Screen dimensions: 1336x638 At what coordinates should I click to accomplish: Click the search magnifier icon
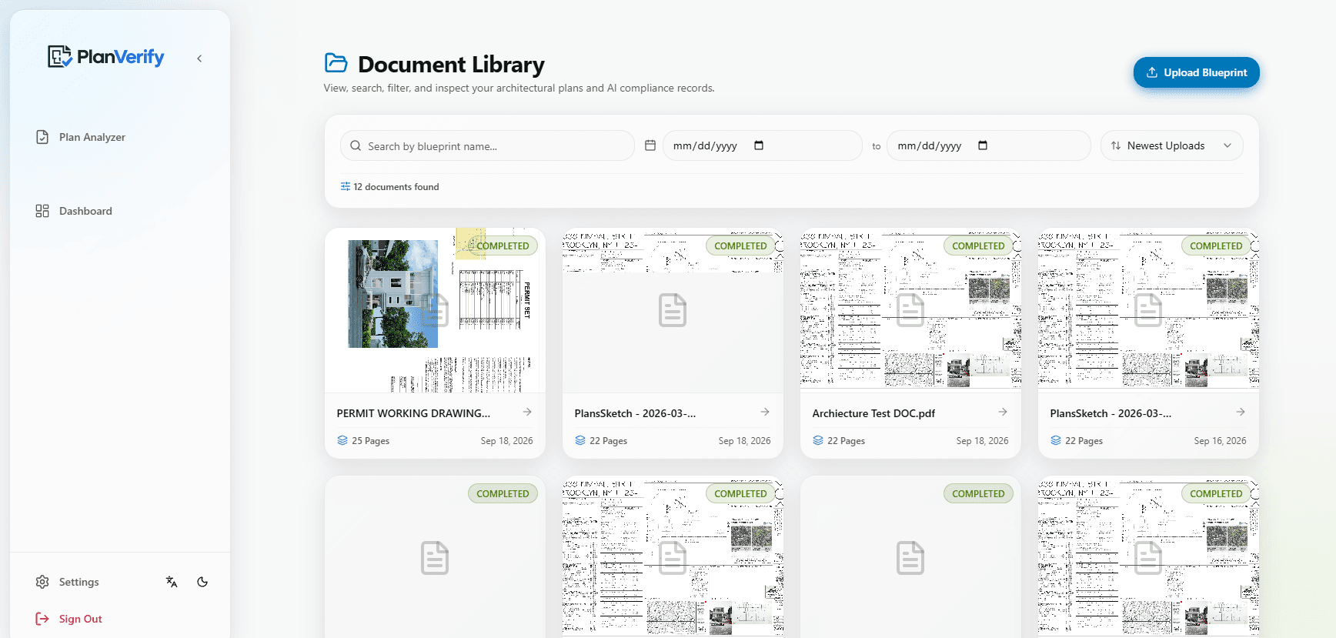[x=356, y=145]
